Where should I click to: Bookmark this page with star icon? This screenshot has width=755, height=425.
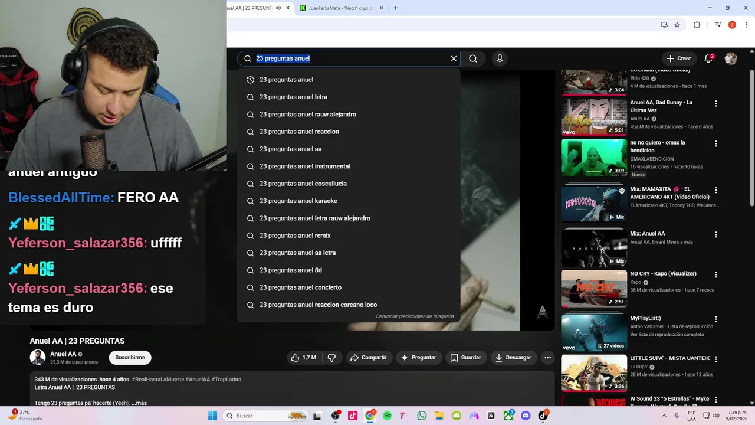coord(677,25)
